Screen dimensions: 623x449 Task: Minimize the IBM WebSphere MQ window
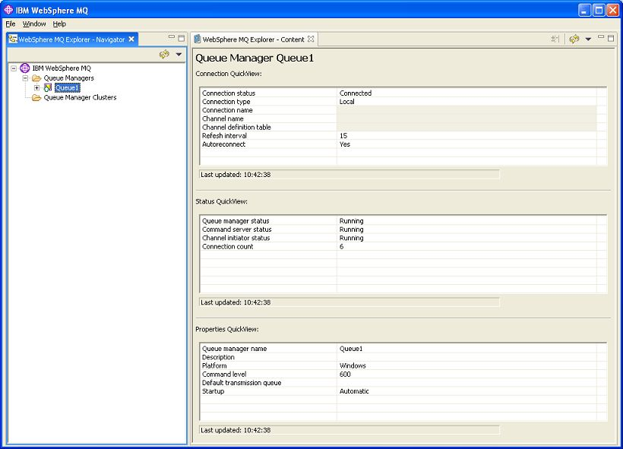pyautogui.click(x=584, y=10)
